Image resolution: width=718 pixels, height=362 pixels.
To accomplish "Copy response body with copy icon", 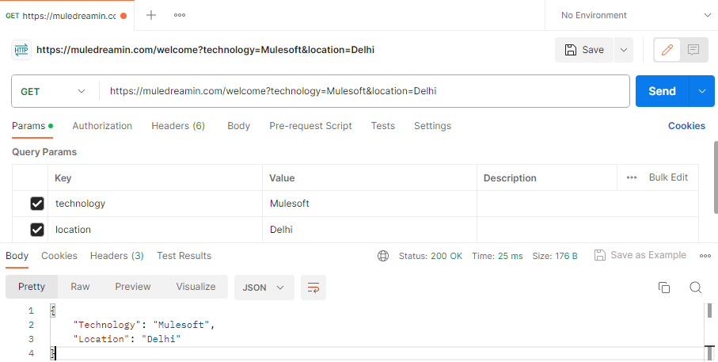I will pos(664,288).
